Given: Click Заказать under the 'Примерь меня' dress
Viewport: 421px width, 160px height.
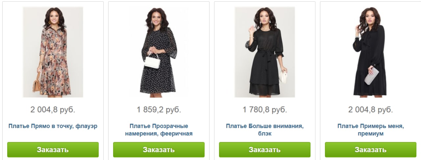Looking at the screenshot, I should pyautogui.click(x=371, y=150).
